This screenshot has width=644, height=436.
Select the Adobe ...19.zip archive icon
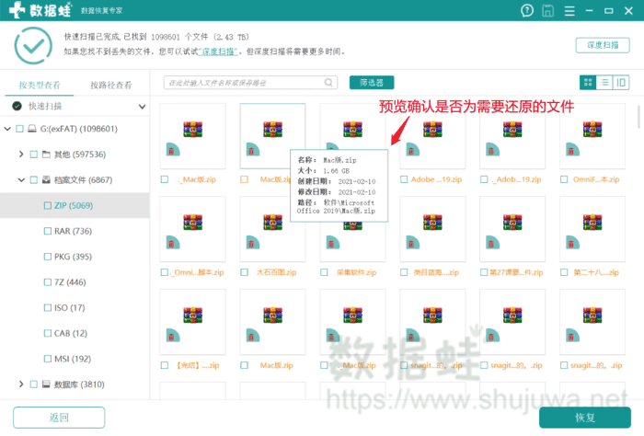coord(432,129)
